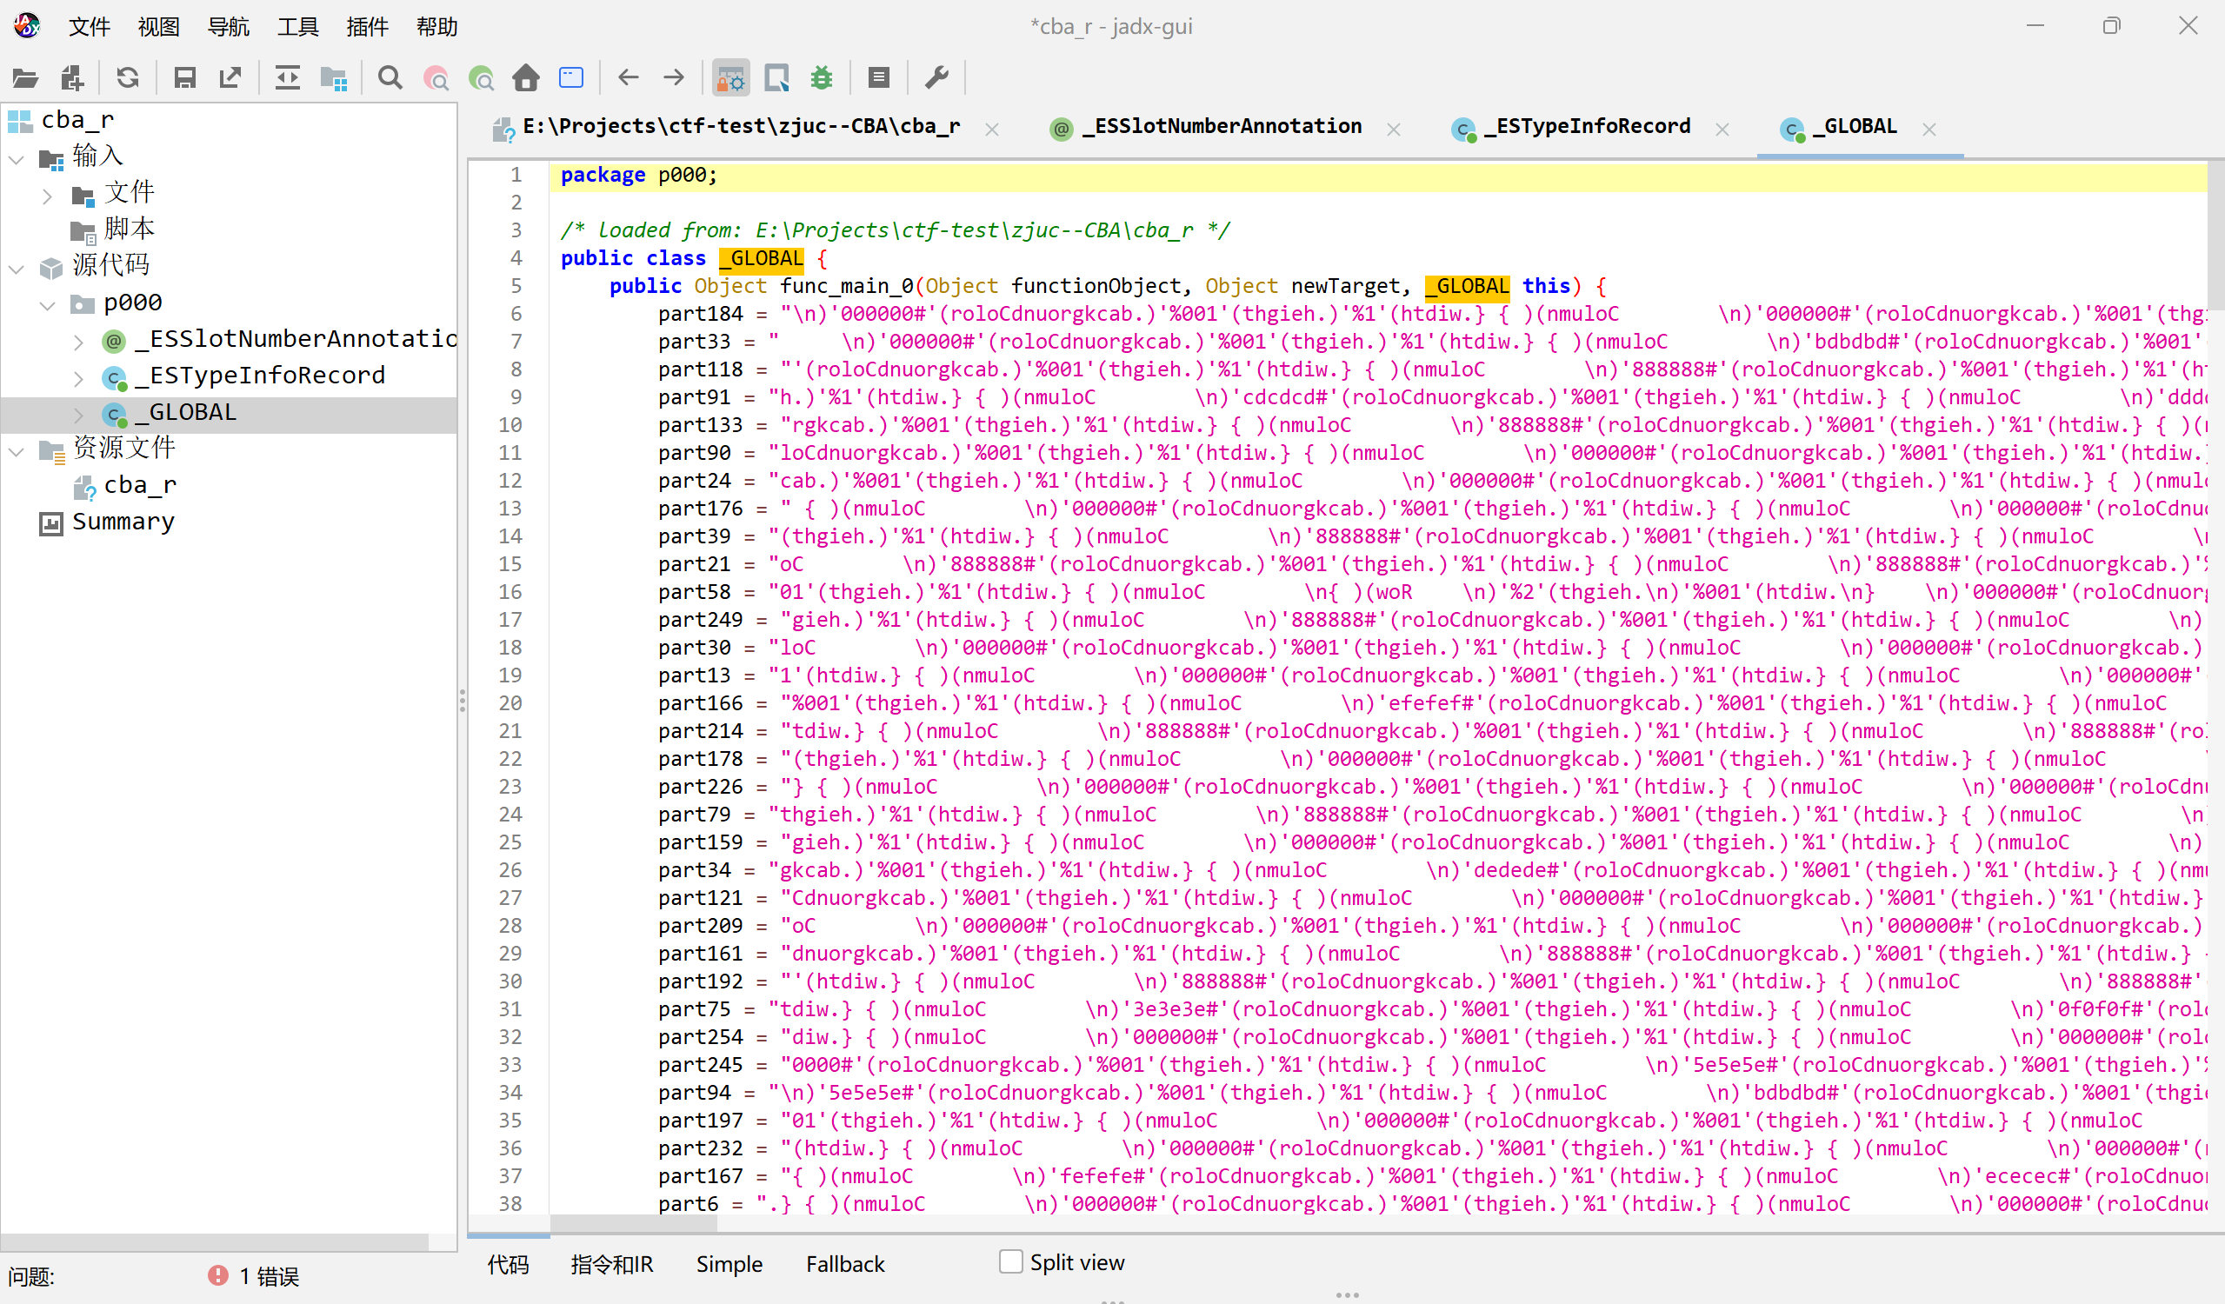This screenshot has height=1304, width=2225.
Task: Enable the Split view checkbox
Action: tap(1011, 1261)
